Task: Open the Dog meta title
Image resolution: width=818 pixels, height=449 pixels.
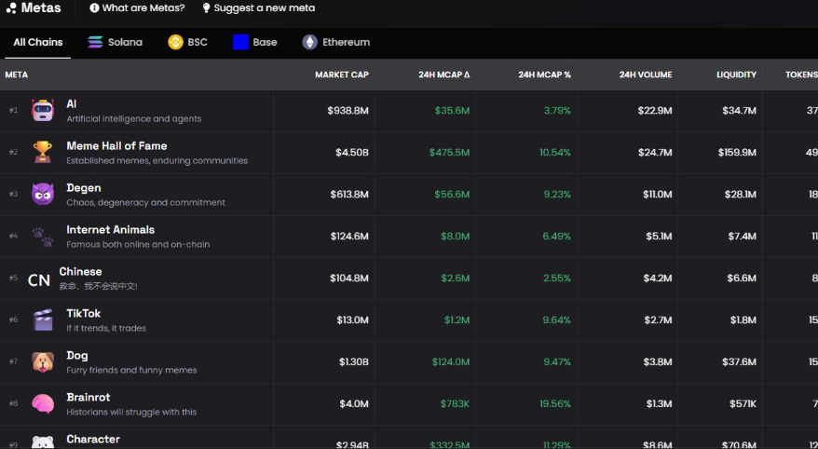Action: (x=77, y=355)
